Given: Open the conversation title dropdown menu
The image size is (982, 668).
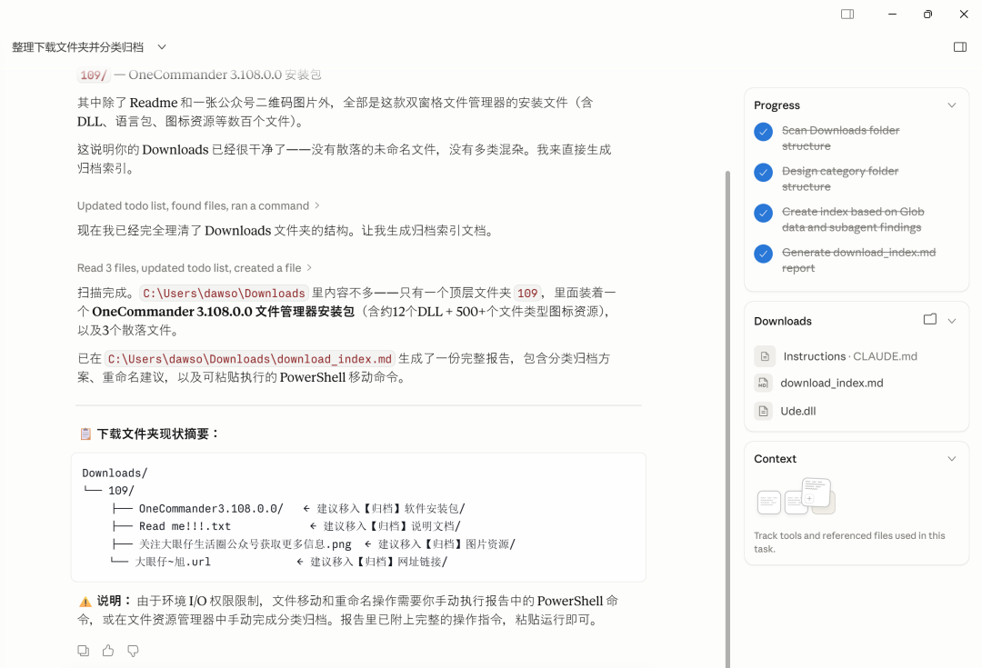Looking at the screenshot, I should pyautogui.click(x=162, y=47).
